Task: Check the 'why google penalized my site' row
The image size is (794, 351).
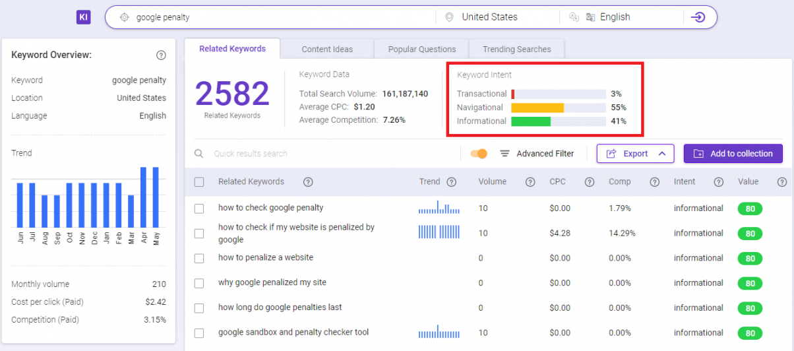Action: (199, 284)
